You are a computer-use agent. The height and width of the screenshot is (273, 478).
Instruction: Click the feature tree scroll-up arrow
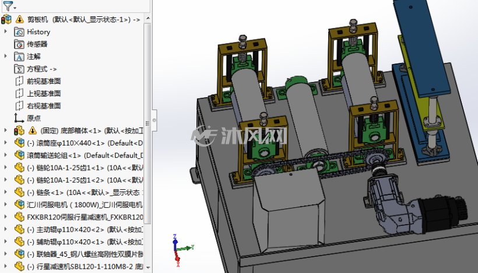pyautogui.click(x=148, y=19)
